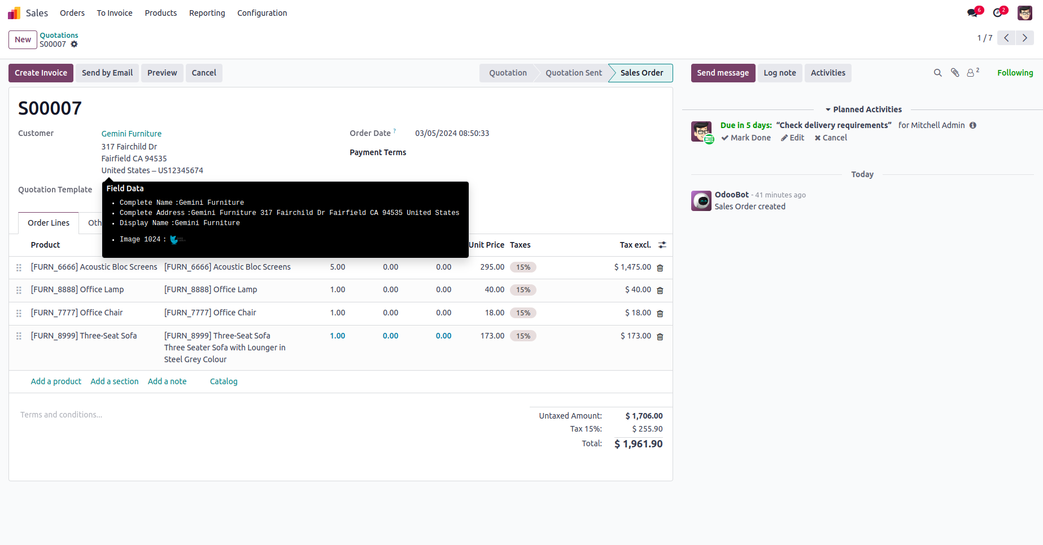This screenshot has width=1043, height=545.
Task: Open optional columns settings in order lines header
Action: coord(662,245)
